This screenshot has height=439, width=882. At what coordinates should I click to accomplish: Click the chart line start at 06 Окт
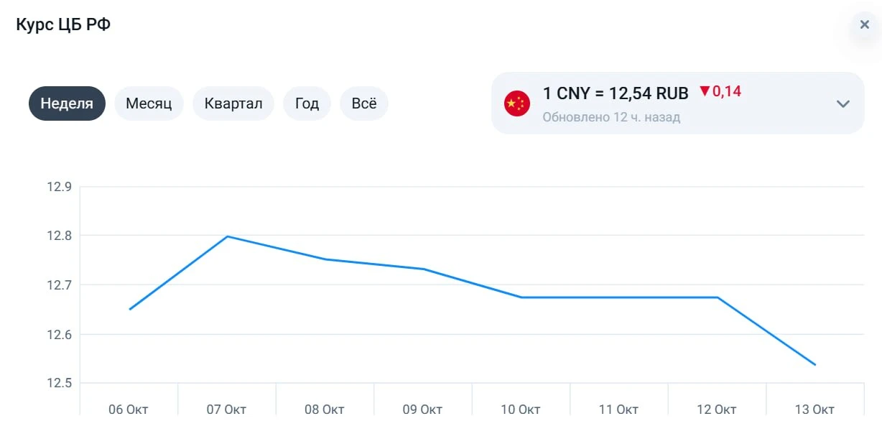coord(129,309)
